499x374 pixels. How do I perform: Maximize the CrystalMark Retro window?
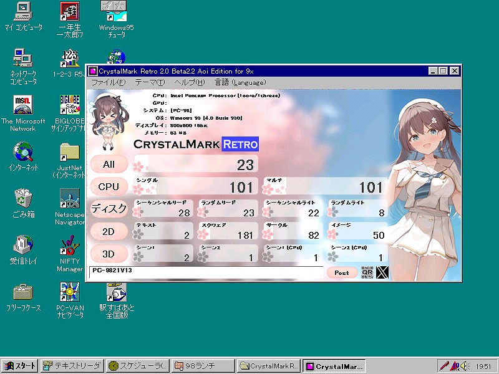443,71
